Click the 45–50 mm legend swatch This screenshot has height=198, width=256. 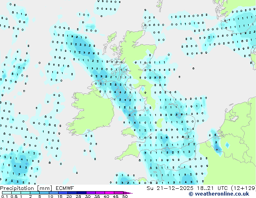click(x=119, y=193)
